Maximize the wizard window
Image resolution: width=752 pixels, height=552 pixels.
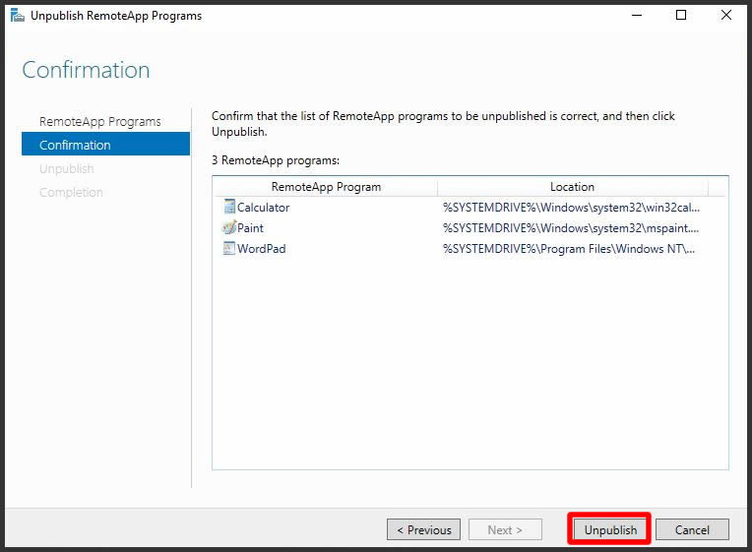[680, 15]
